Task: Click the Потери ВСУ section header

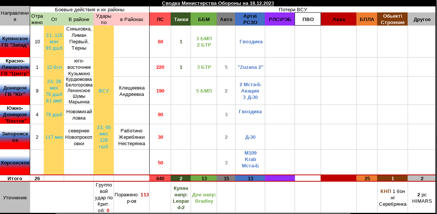Action: click(x=293, y=9)
